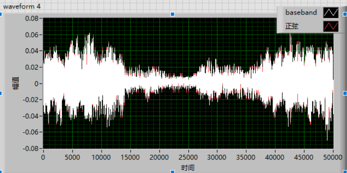347x173 pixels.
Task: Select the 正弦 legend label
Action: [292, 26]
